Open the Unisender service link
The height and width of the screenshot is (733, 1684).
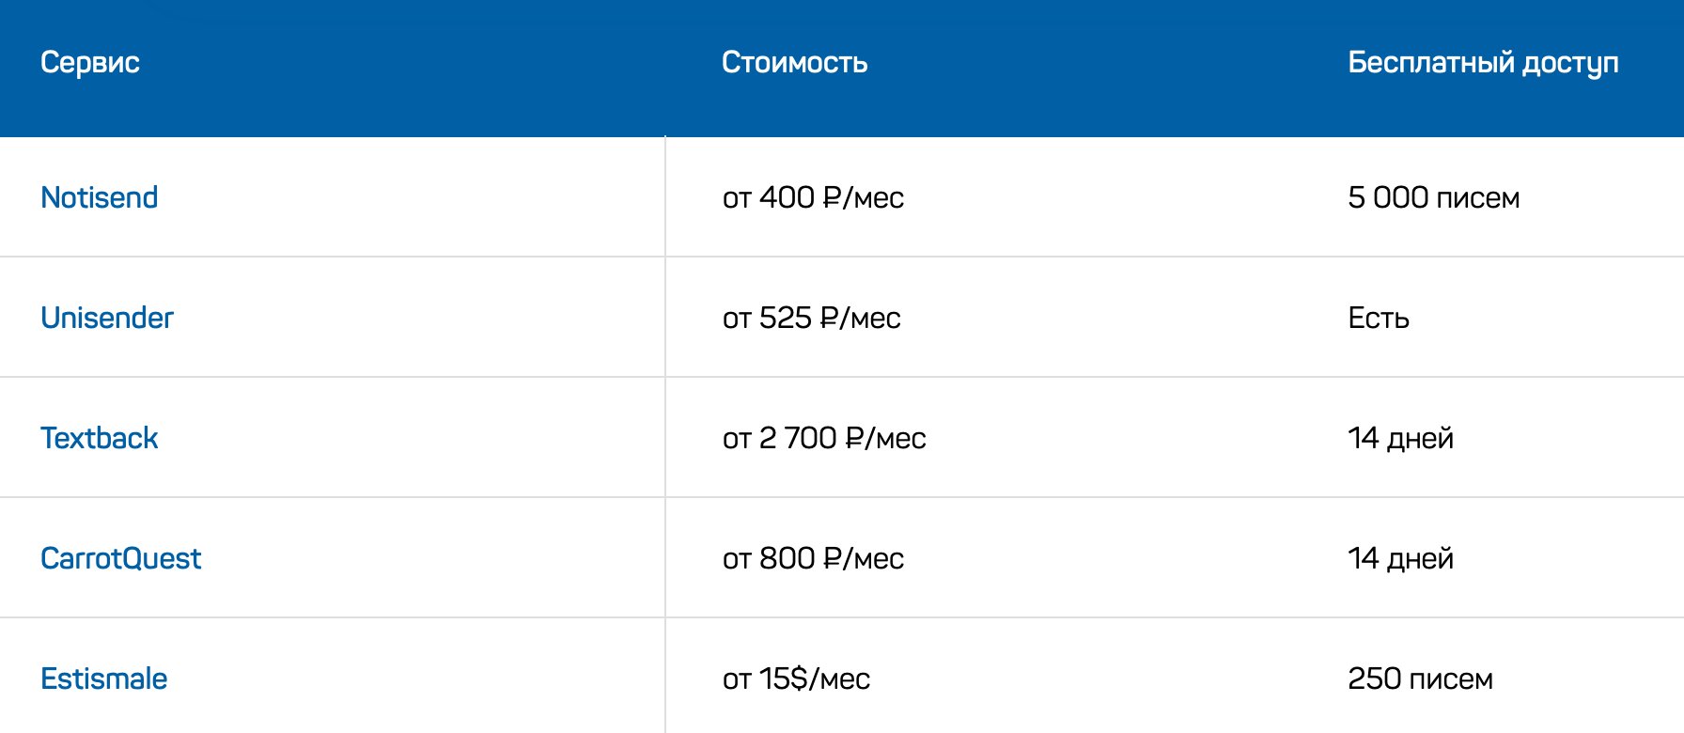(106, 318)
